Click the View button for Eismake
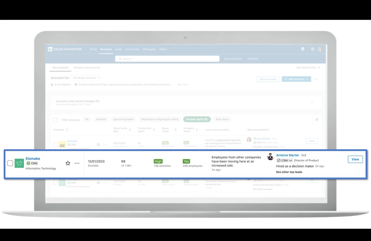The height and width of the screenshot is (241, 371). (355, 159)
